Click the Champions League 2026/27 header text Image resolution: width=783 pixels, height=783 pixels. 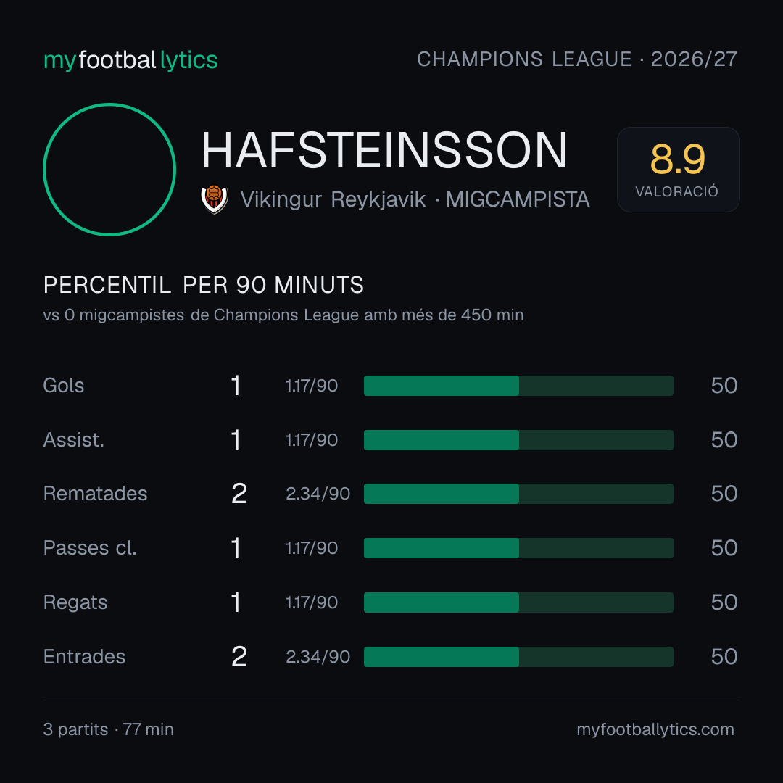577,59
